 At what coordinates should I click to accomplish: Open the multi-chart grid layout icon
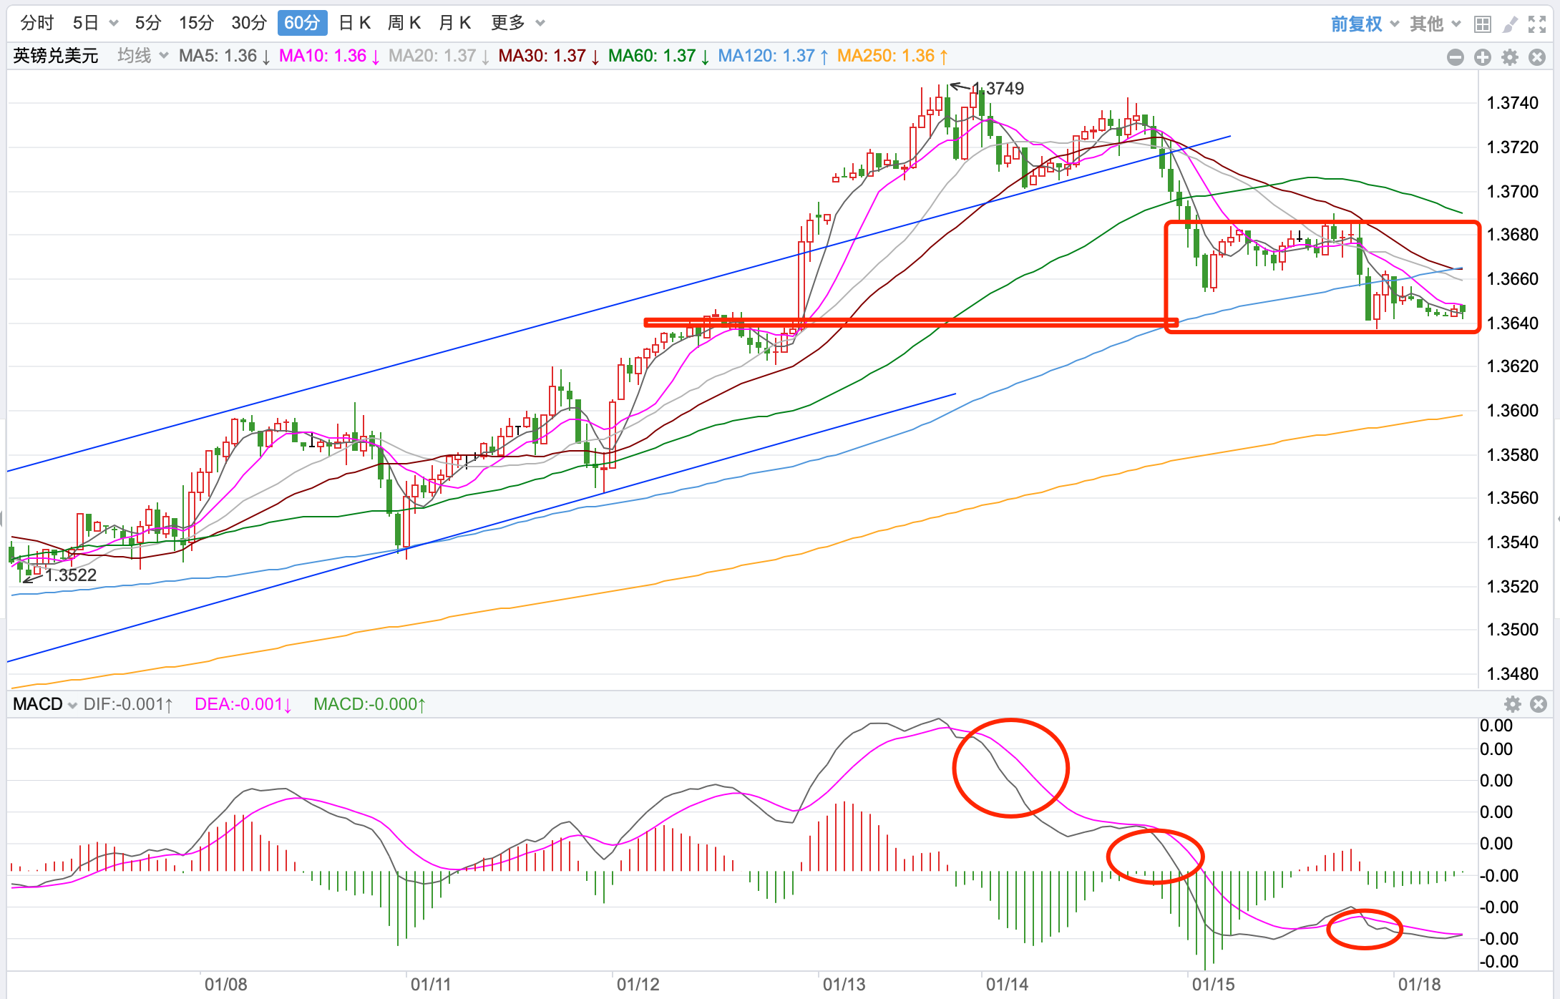pyautogui.click(x=1483, y=24)
